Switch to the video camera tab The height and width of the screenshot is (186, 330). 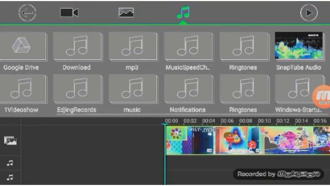[x=69, y=12]
